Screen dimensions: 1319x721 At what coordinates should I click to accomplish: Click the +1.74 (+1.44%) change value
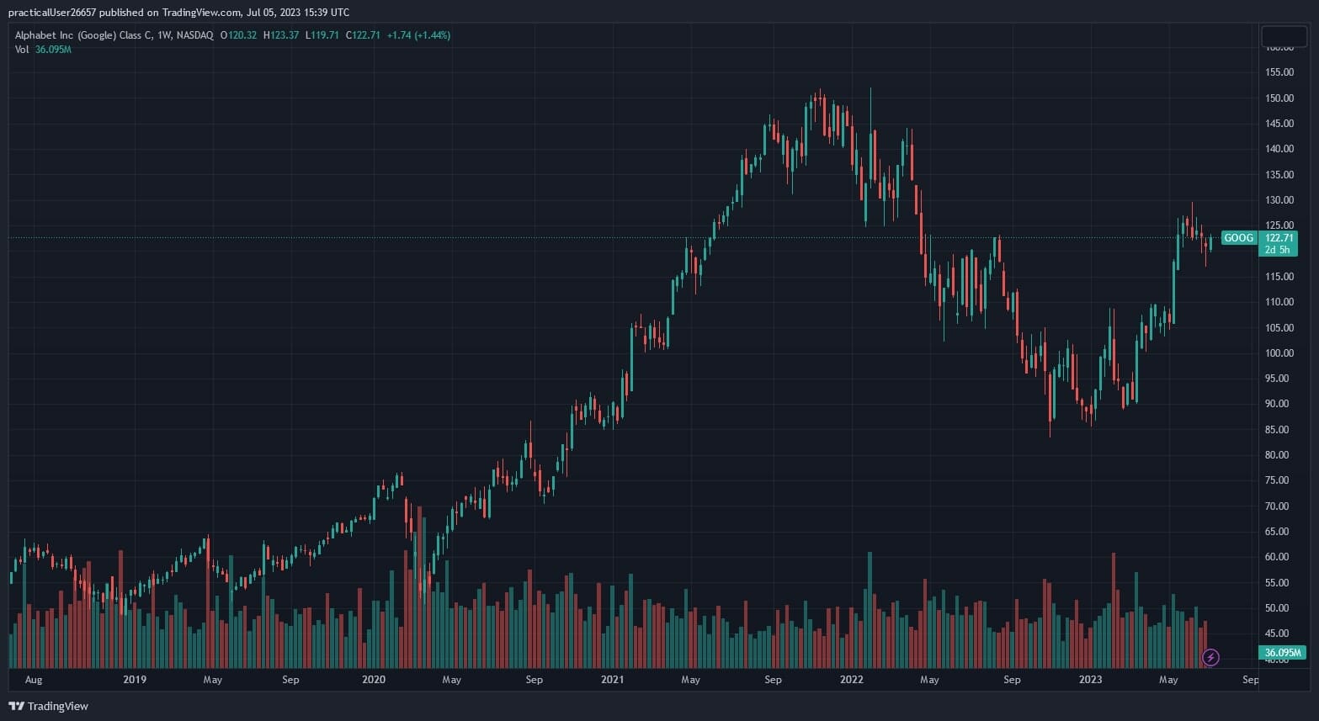(418, 35)
